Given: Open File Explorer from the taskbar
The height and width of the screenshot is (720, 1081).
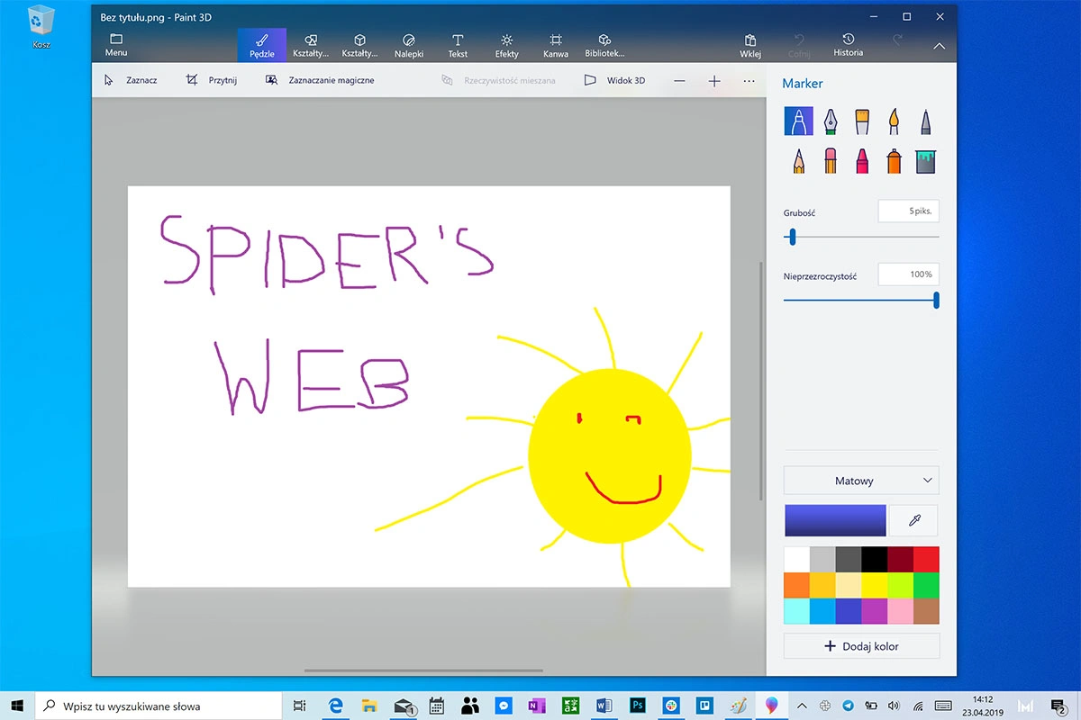Looking at the screenshot, I should [368, 706].
